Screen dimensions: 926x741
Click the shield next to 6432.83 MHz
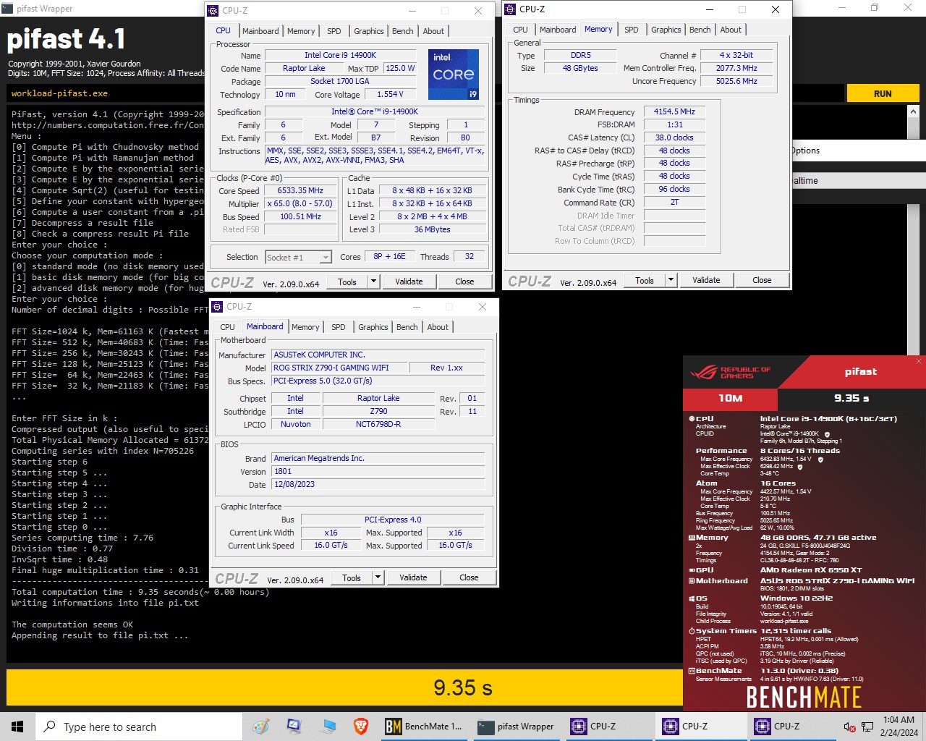pyautogui.click(x=820, y=460)
